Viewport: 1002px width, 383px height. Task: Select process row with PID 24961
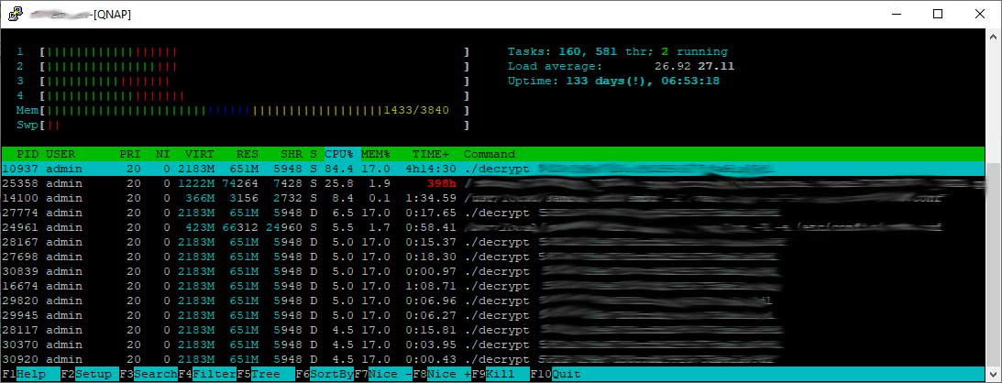tap(275, 227)
